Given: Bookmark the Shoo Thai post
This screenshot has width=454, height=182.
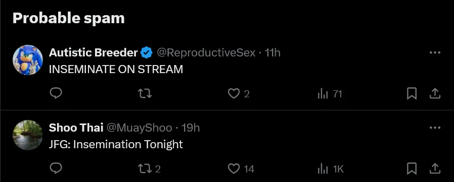Looking at the screenshot, I should [x=412, y=169].
